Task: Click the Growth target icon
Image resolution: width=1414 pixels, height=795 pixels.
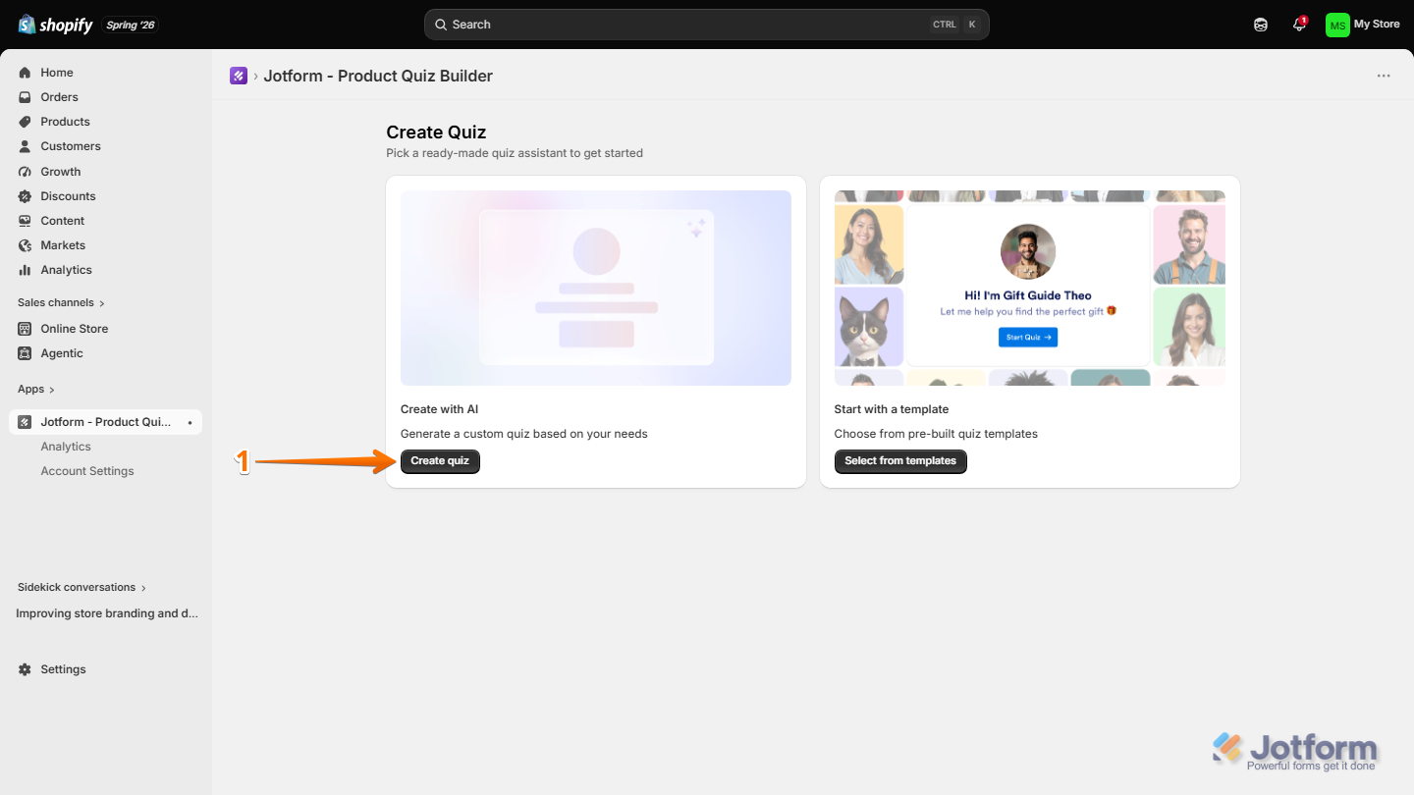Action: point(26,172)
